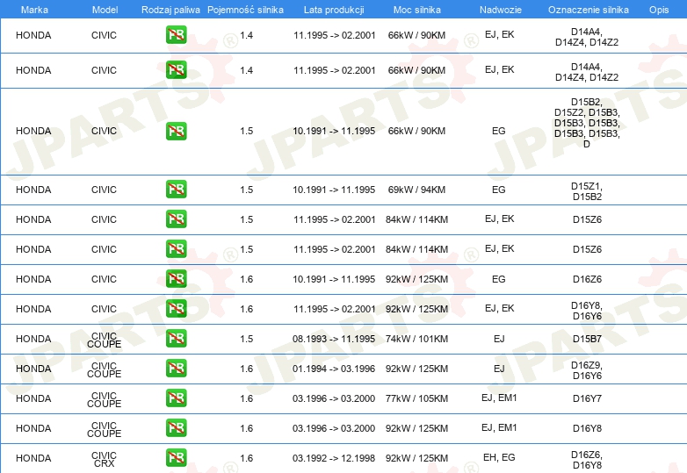Click fuel icon in the D15B7 Civic Coupe row
This screenshot has width=687, height=473.
176,339
